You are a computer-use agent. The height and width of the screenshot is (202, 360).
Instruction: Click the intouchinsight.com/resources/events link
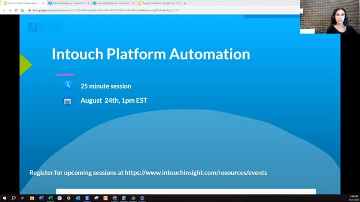coord(196,173)
